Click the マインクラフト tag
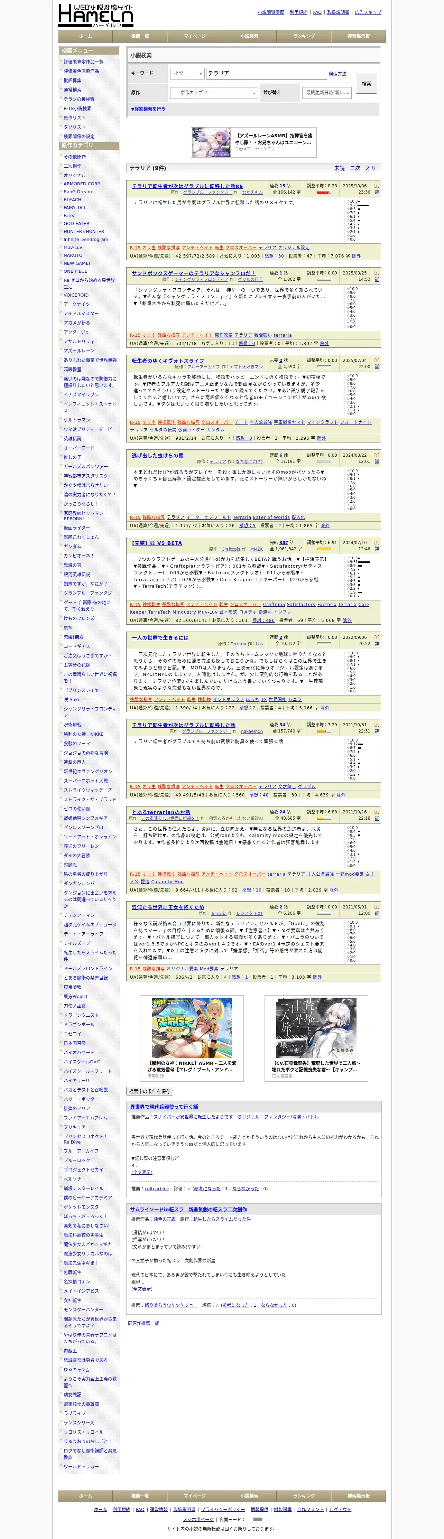444x1539 pixels. point(322,422)
